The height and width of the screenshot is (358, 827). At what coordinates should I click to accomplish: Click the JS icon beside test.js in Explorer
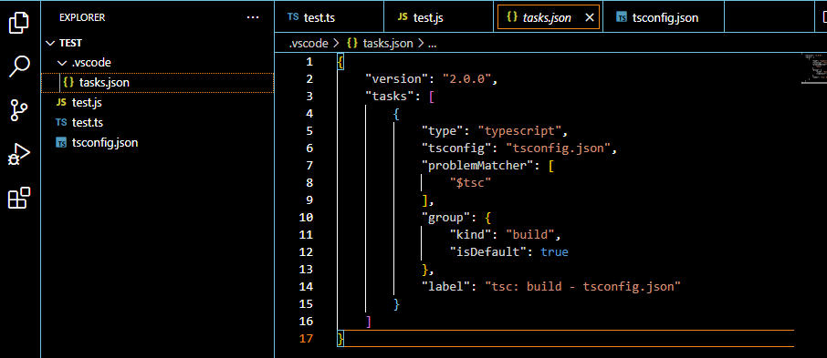61,102
